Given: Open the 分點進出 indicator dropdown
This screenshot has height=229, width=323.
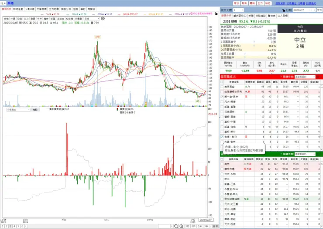Looking at the screenshot, I should (18, 110).
